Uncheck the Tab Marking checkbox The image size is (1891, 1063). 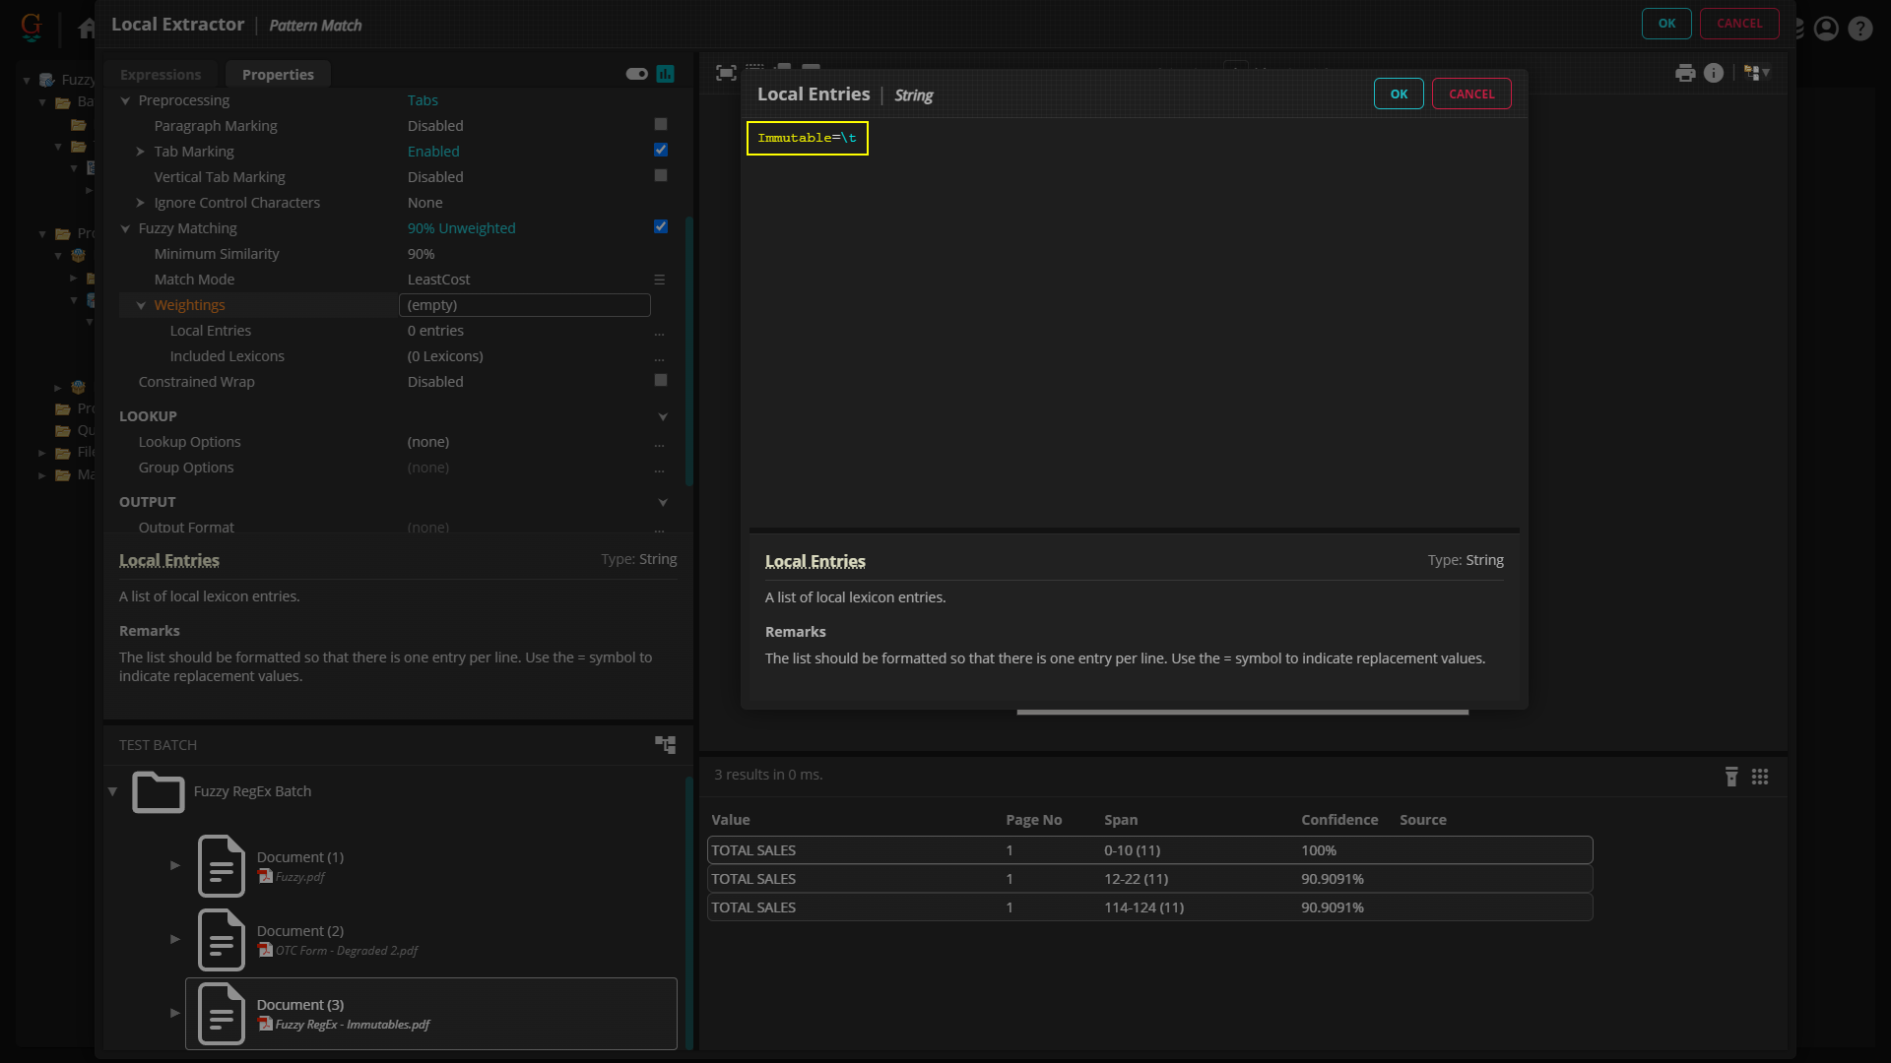pyautogui.click(x=661, y=151)
